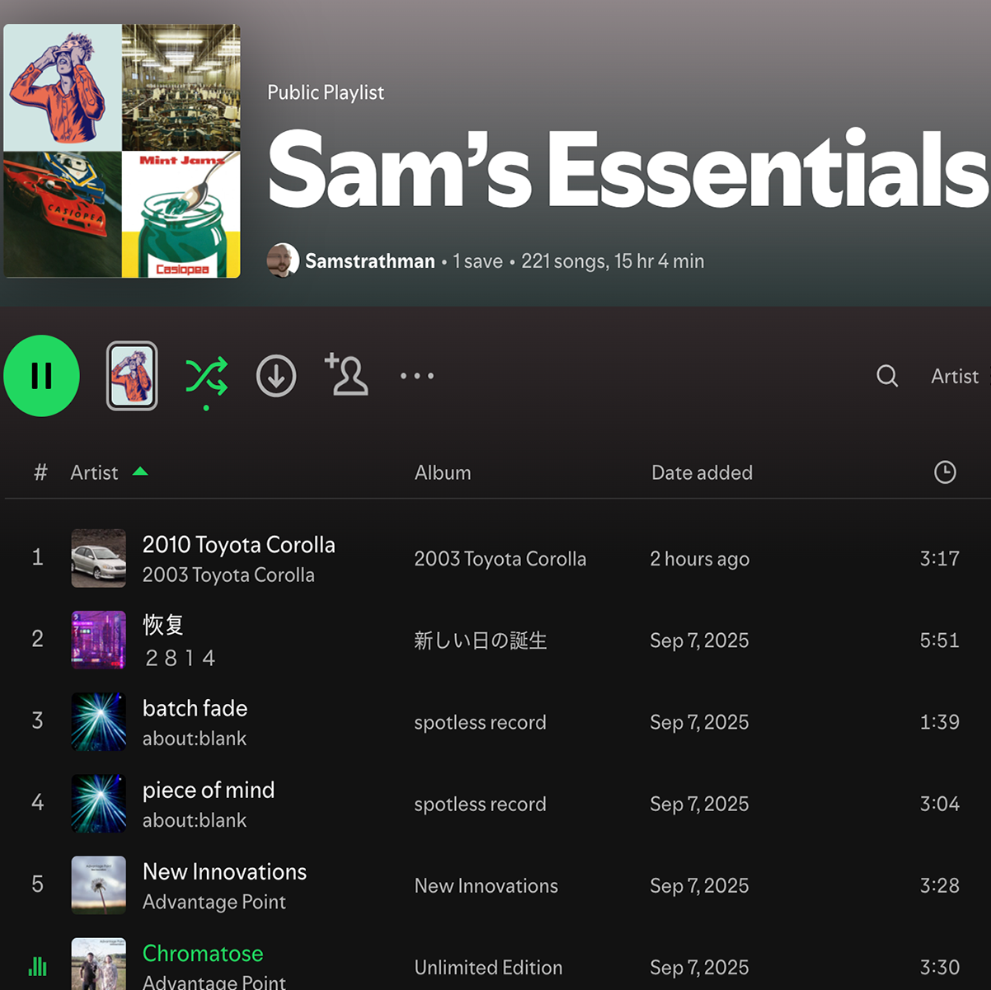Select the song Chromatose by Advantage Point
Viewport: 991px width, 990px height.
tap(203, 953)
